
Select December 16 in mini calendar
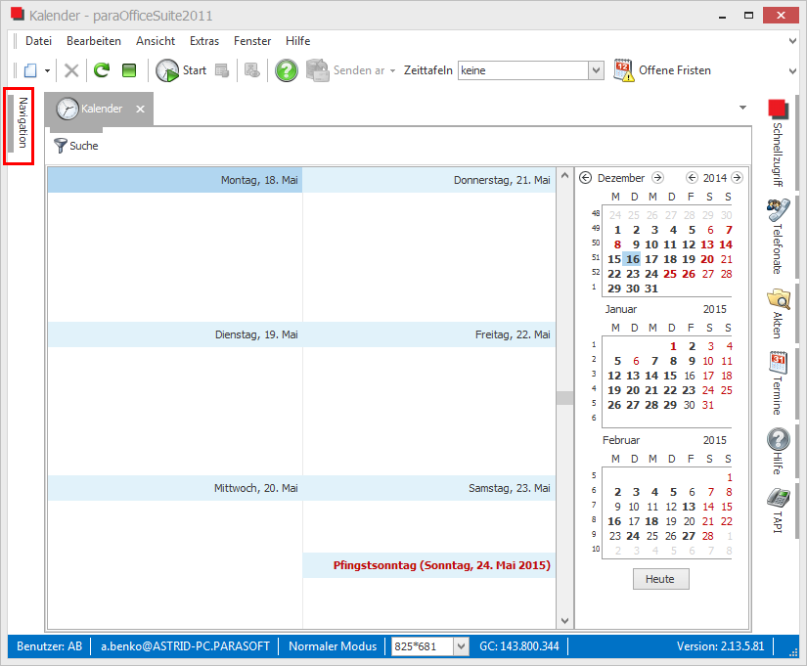633,259
